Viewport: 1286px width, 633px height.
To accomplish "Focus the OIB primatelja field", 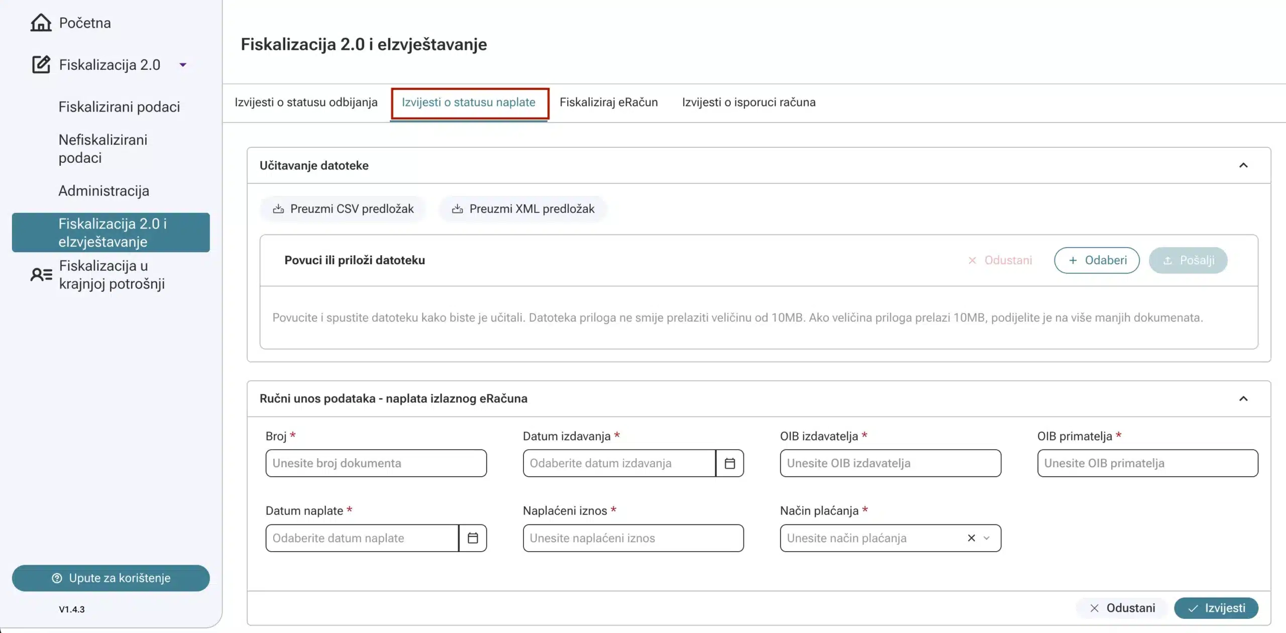I will click(x=1148, y=463).
